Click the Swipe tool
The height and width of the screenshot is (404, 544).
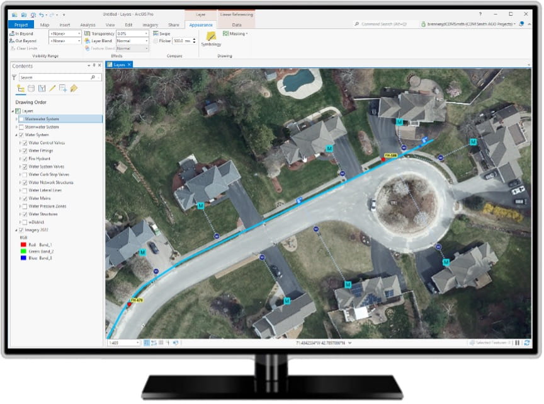click(162, 33)
